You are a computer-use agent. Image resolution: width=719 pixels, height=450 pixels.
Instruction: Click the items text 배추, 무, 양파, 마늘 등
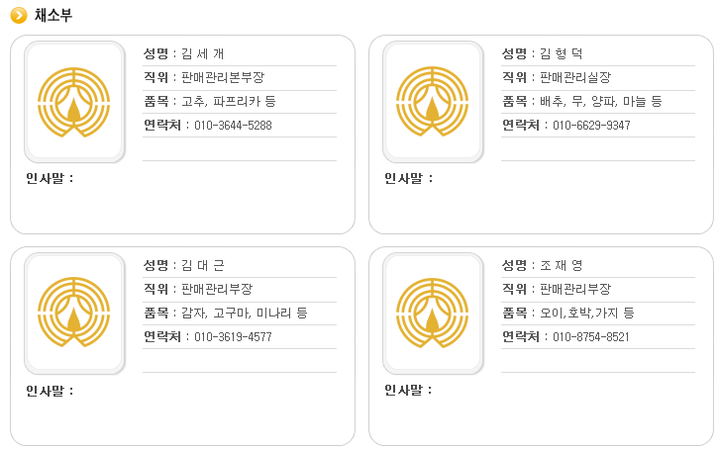click(601, 101)
